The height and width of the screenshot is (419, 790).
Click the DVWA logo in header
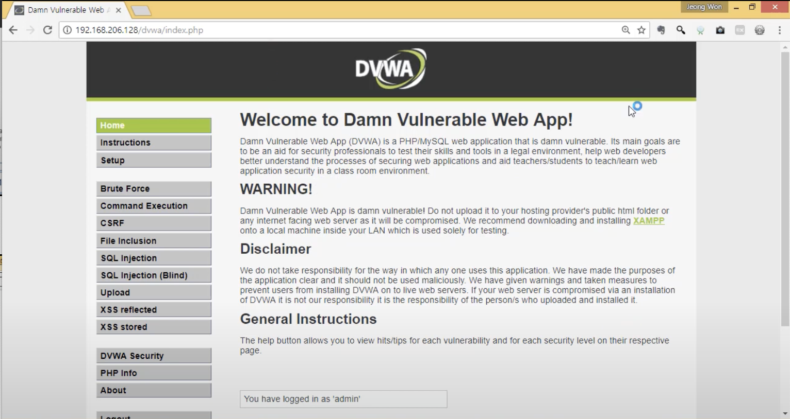(390, 68)
